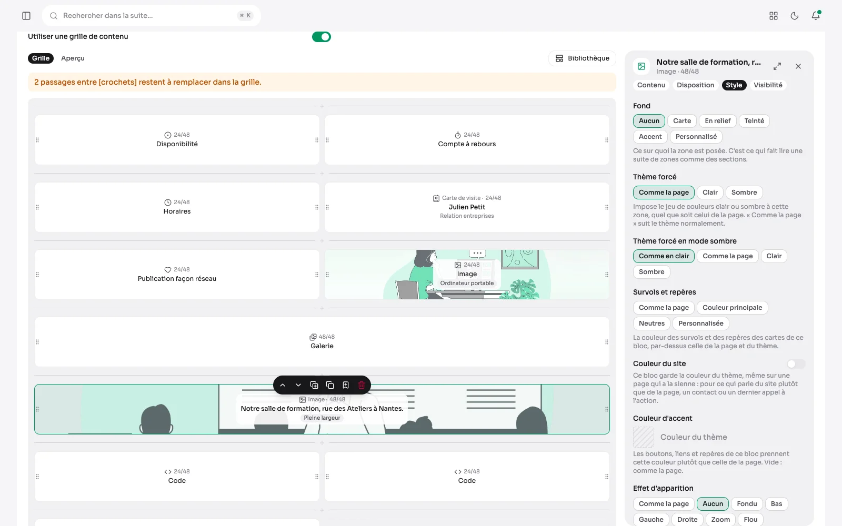
Task: Toggle the left sidebar panel
Action: (26, 16)
